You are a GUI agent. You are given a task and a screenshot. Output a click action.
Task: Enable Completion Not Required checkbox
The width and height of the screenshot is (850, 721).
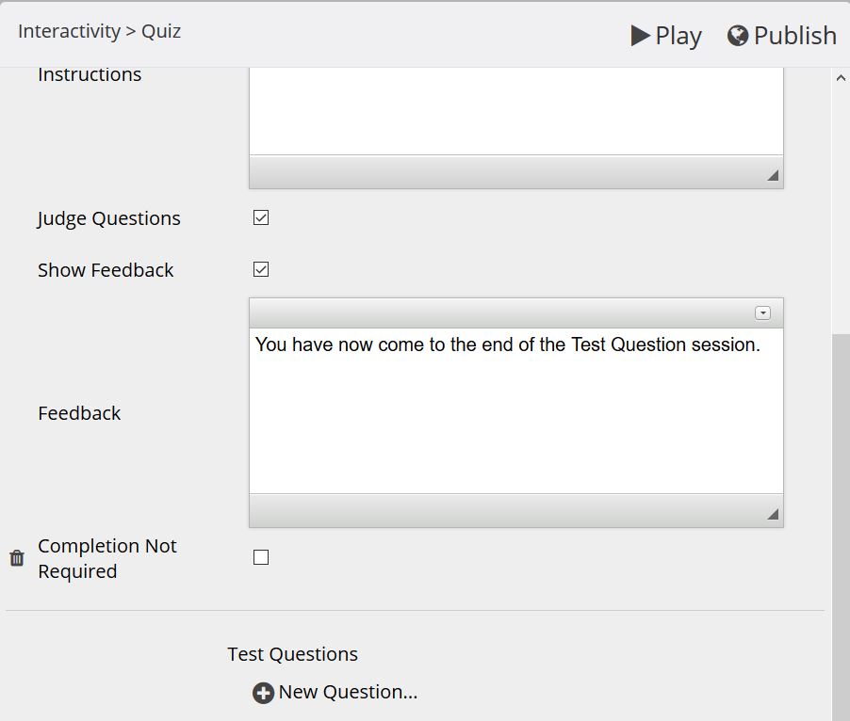[x=261, y=557]
